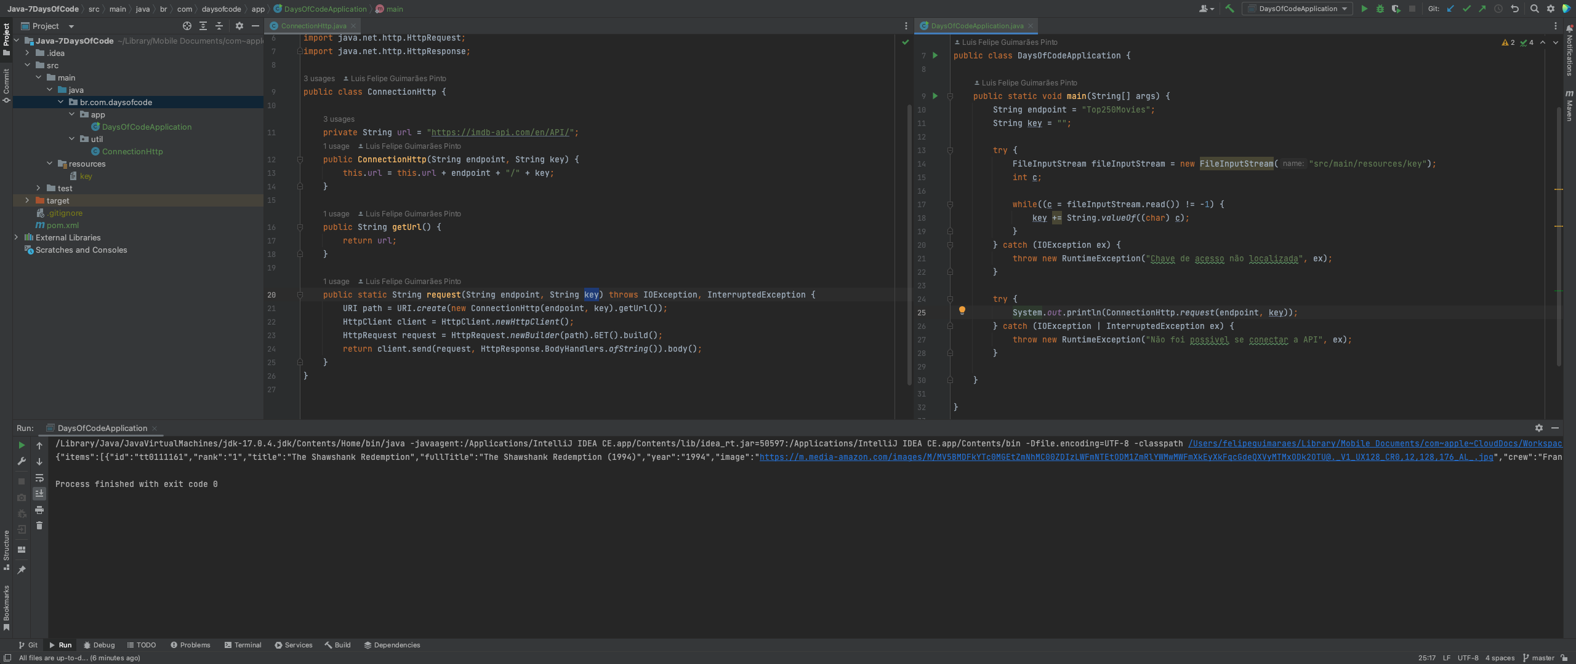This screenshot has height=664, width=1576.
Task: Commit changes using the Git check icon
Action: 1466,9
